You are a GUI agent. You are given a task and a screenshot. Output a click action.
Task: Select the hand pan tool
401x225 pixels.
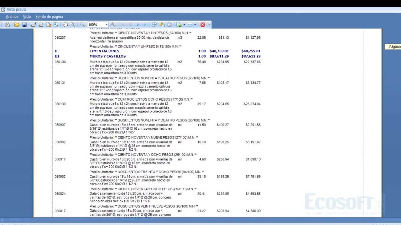click(x=65, y=25)
